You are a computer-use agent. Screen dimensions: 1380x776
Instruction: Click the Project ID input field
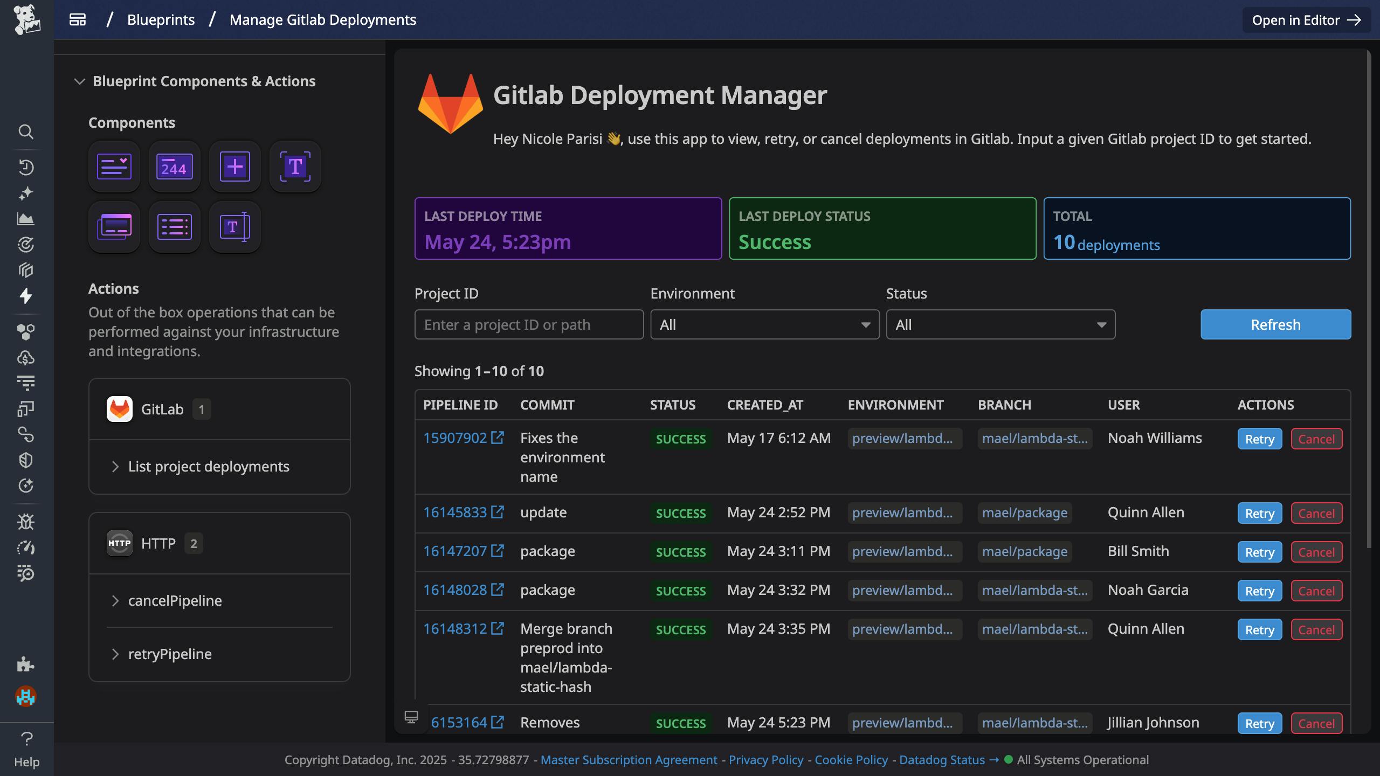pos(529,324)
